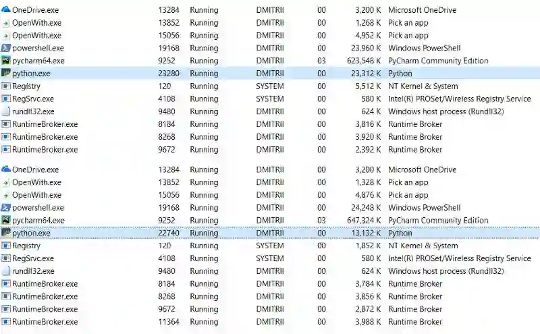Click Python description on the PID 22740 row
The image size is (540, 334).
(x=400, y=233)
